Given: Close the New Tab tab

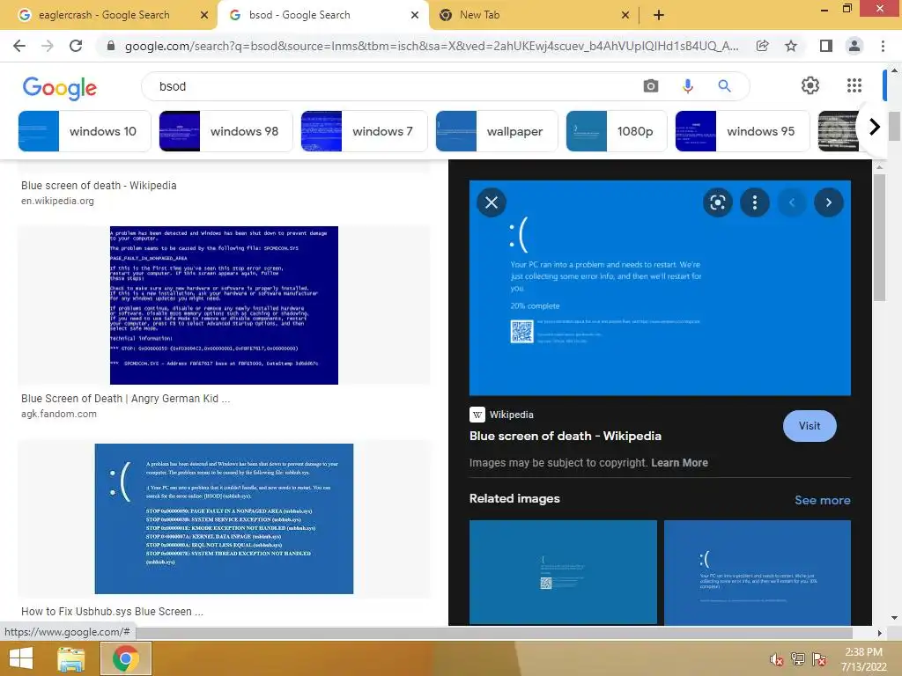Looking at the screenshot, I should coord(625,16).
